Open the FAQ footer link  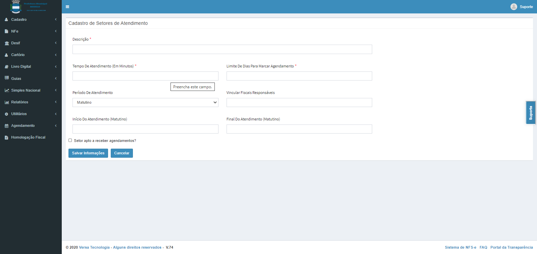(483, 247)
